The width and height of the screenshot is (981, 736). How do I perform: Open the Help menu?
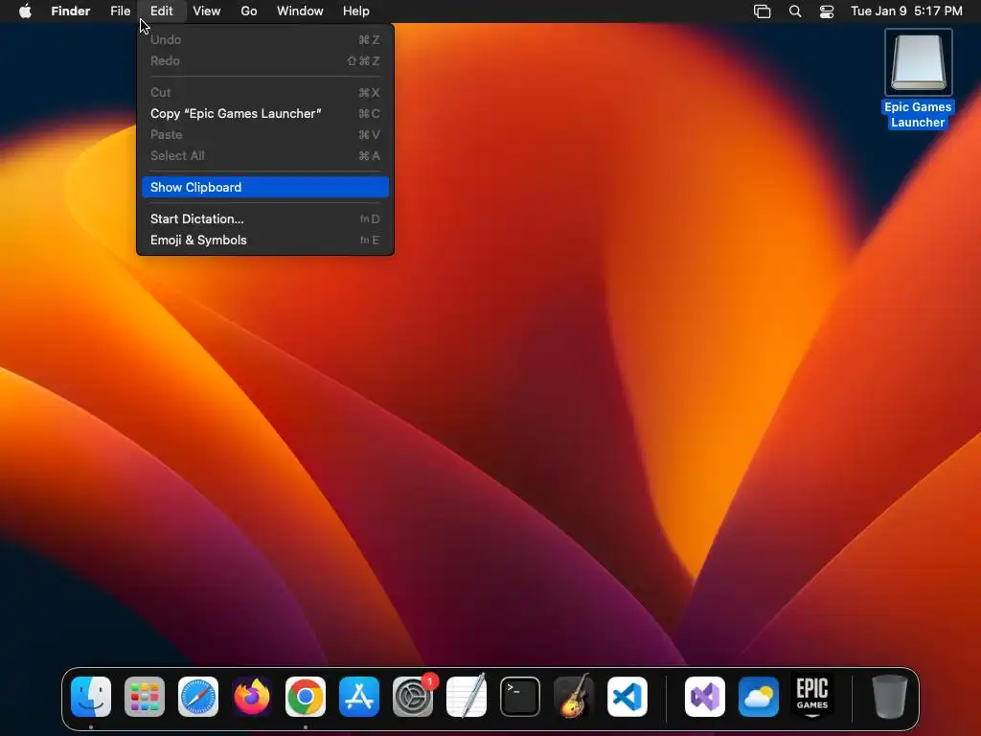tap(356, 11)
